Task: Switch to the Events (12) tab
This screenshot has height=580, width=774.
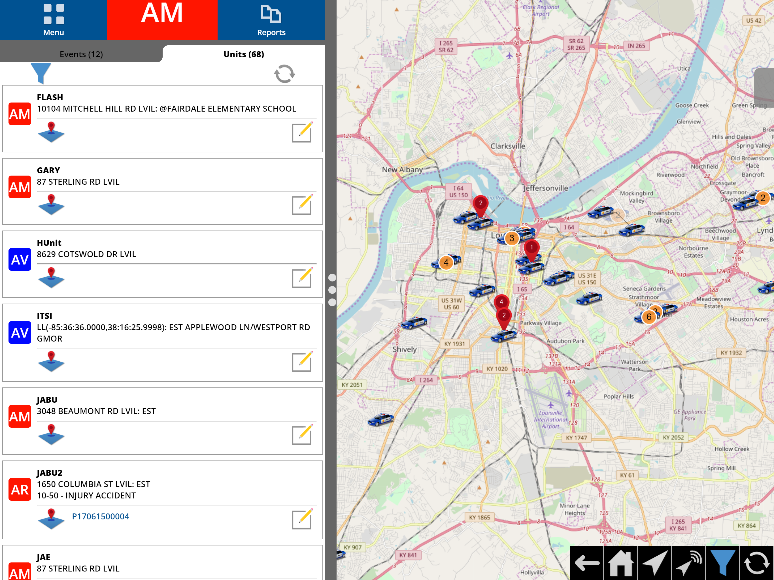Action: pyautogui.click(x=81, y=54)
